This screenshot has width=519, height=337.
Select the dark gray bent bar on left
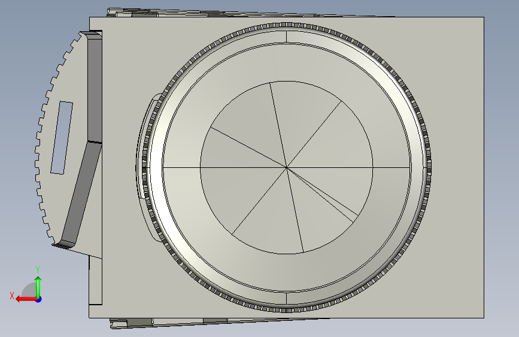tap(83, 139)
